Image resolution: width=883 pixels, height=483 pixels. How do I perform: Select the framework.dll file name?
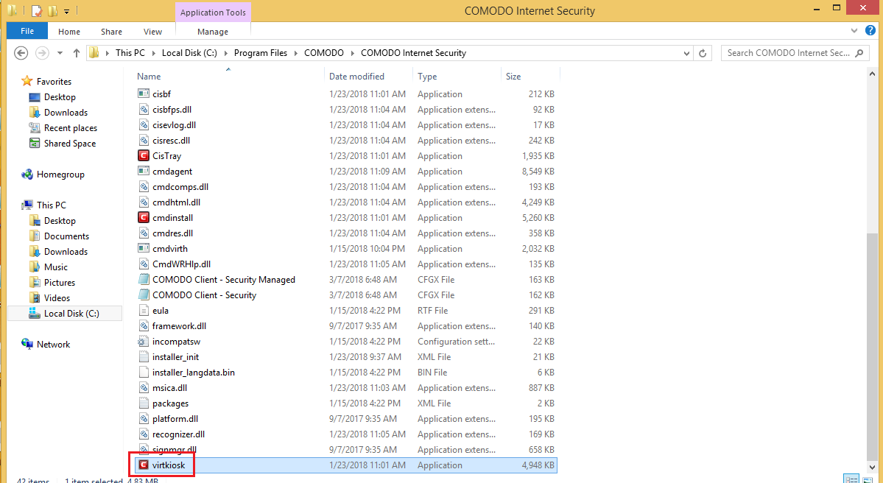pos(179,326)
